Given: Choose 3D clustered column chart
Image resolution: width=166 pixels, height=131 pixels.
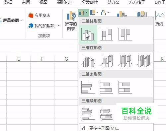Looking at the screenshot, I should tap(88, 61).
